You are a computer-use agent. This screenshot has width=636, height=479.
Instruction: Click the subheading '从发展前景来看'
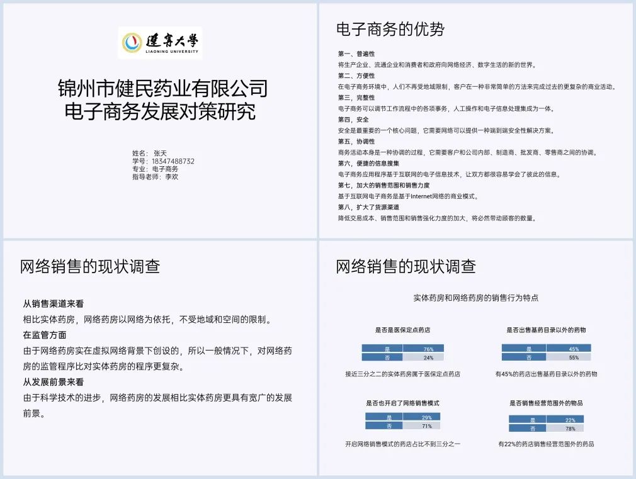[53, 381]
